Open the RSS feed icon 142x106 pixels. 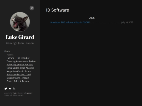pyautogui.click(x=14, y=88)
